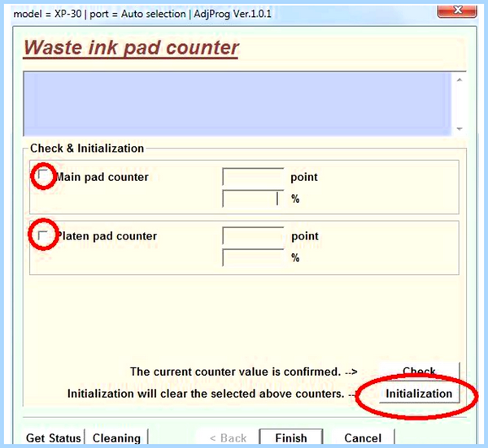This screenshot has height=448, width=488.
Task: Click Platen pad counter percent field
Action: [253, 257]
